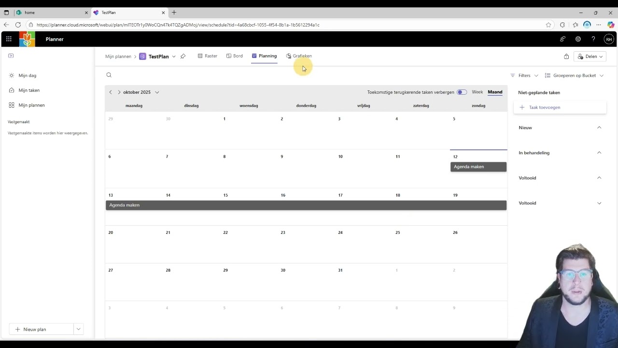Open the Copilot icon in browser toolbar
Viewport: 618px width, 348px height.
coord(611,25)
